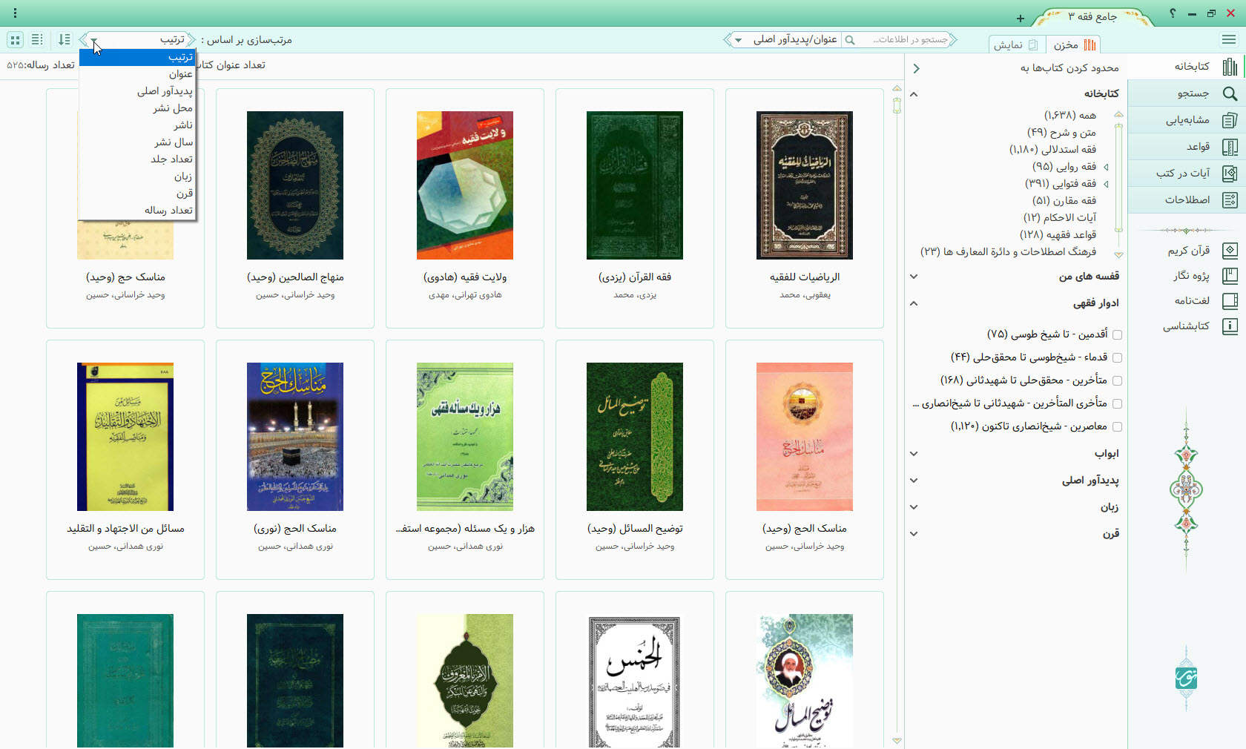Click the hamburger menu icon at top right
Screen dimensions: 1246x749
[1229, 39]
